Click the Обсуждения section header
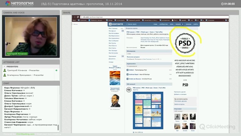Viewport: 241px width, 136px height. tap(149, 51)
